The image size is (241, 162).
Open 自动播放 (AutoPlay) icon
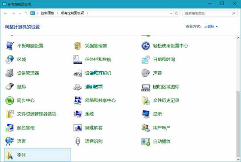[x=146, y=141]
